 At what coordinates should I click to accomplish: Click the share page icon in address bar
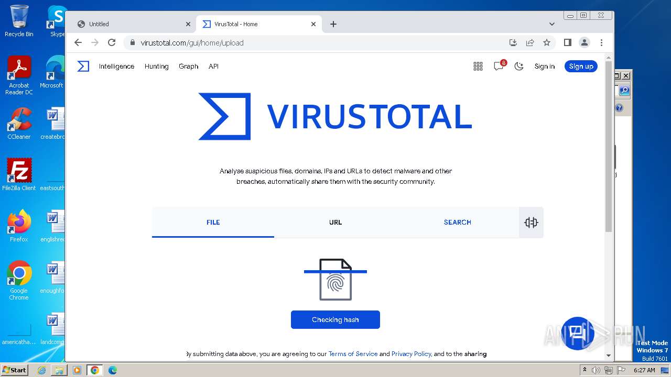[x=530, y=42]
